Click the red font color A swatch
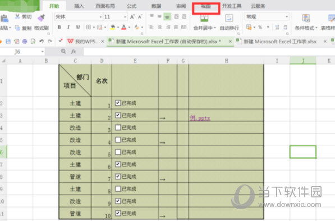Viewport: 335px width, 221px height. click(x=123, y=27)
